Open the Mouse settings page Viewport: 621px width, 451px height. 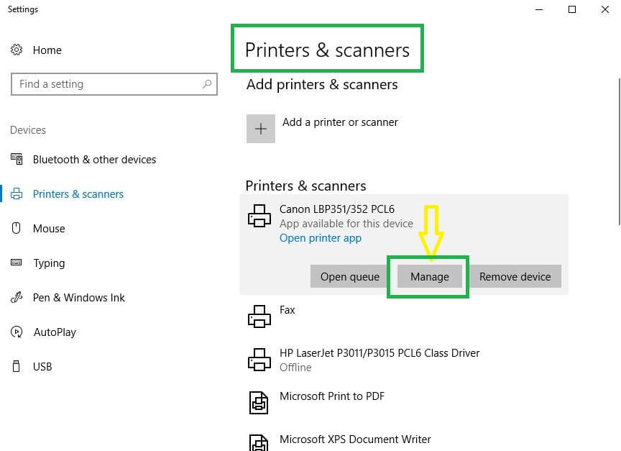pyautogui.click(x=49, y=229)
